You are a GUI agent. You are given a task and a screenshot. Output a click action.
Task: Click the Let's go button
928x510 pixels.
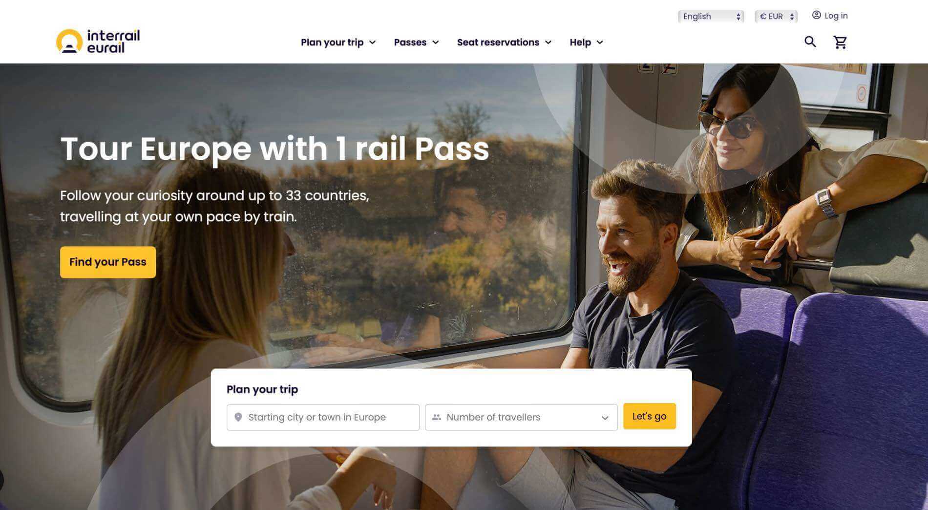[650, 416]
